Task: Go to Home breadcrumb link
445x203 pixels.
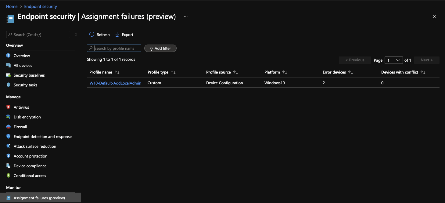Action: coord(12,6)
